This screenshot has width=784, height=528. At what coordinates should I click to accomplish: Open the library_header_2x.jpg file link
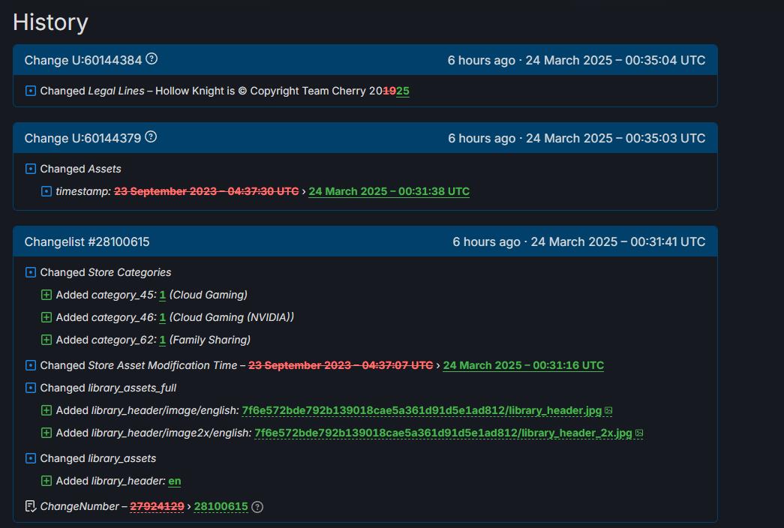[x=443, y=433]
